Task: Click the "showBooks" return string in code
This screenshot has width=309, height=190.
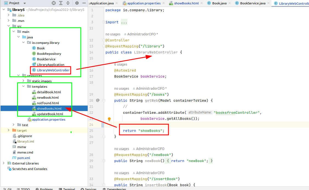Action: click(x=150, y=131)
